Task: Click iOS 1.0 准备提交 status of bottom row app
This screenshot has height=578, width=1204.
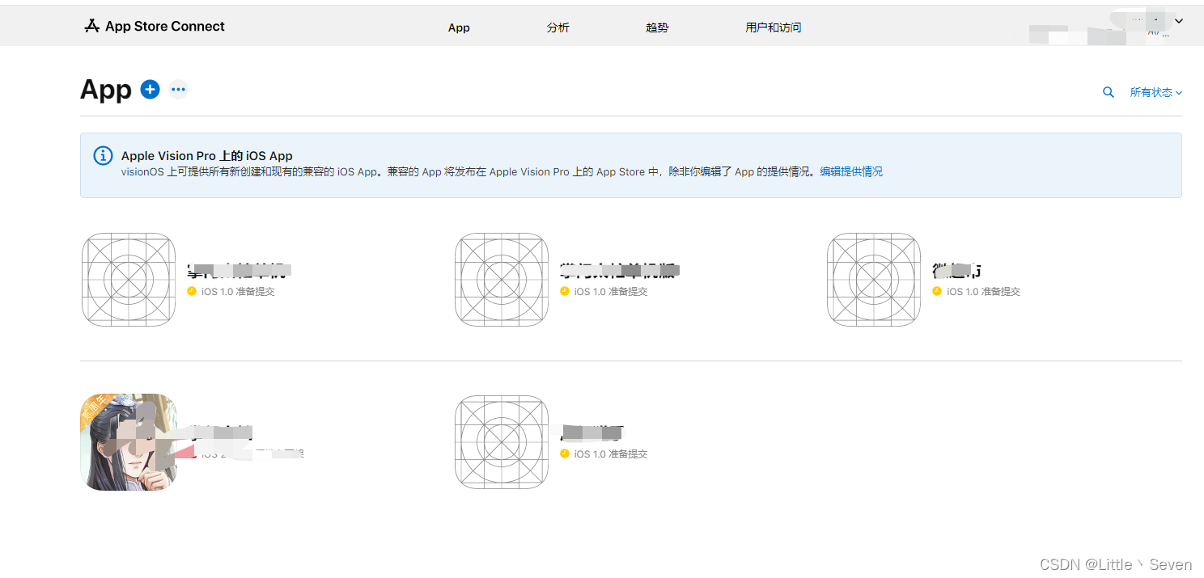Action: 611,454
